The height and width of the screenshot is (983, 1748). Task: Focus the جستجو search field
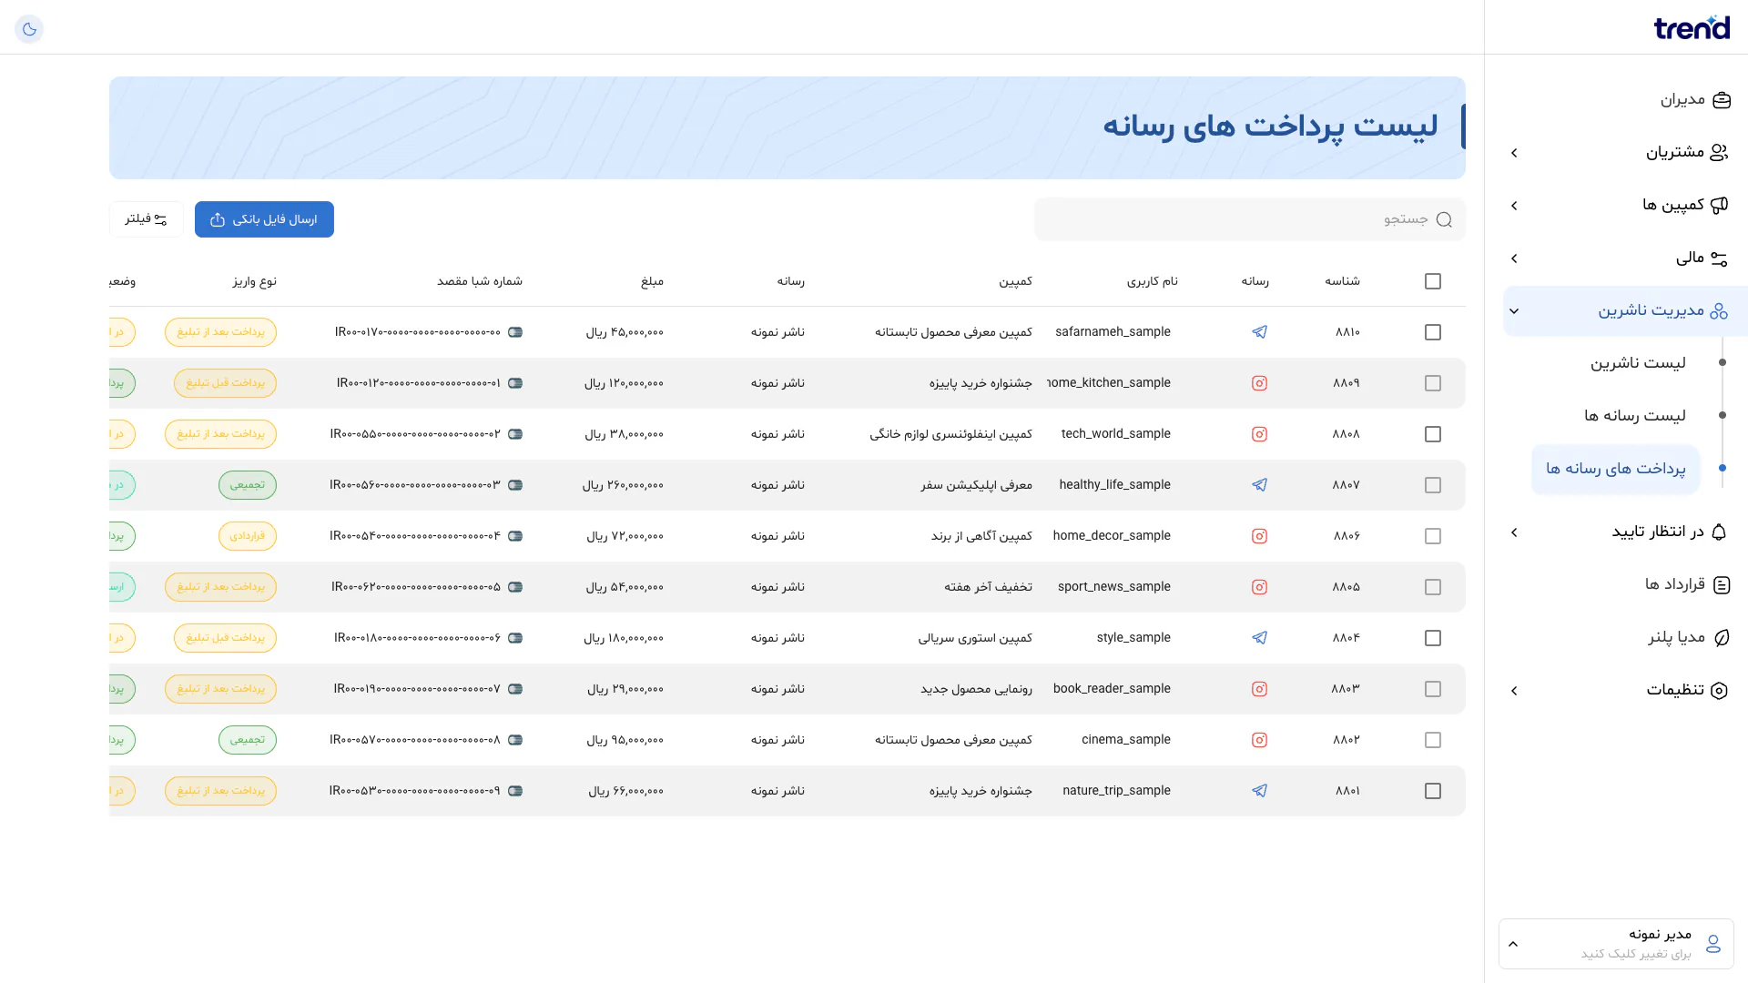pos(1250,219)
